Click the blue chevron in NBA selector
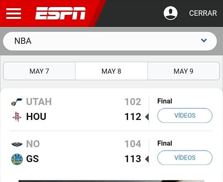This screenshot has width=223, height=182. [204, 41]
